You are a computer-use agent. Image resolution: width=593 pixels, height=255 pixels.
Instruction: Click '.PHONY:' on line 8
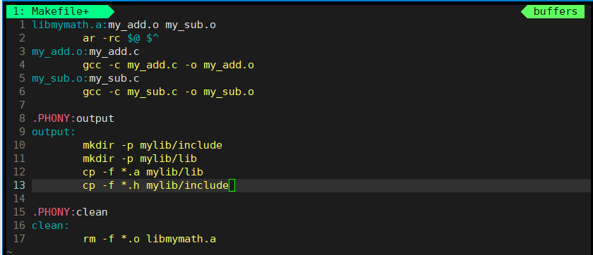tap(54, 118)
